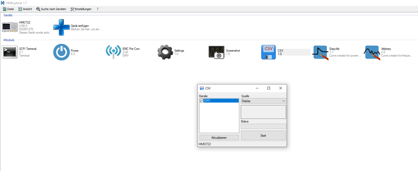Screen dimensions: 418x171
Task: Toggle the CH1 channel checkbox
Action: click(x=202, y=101)
